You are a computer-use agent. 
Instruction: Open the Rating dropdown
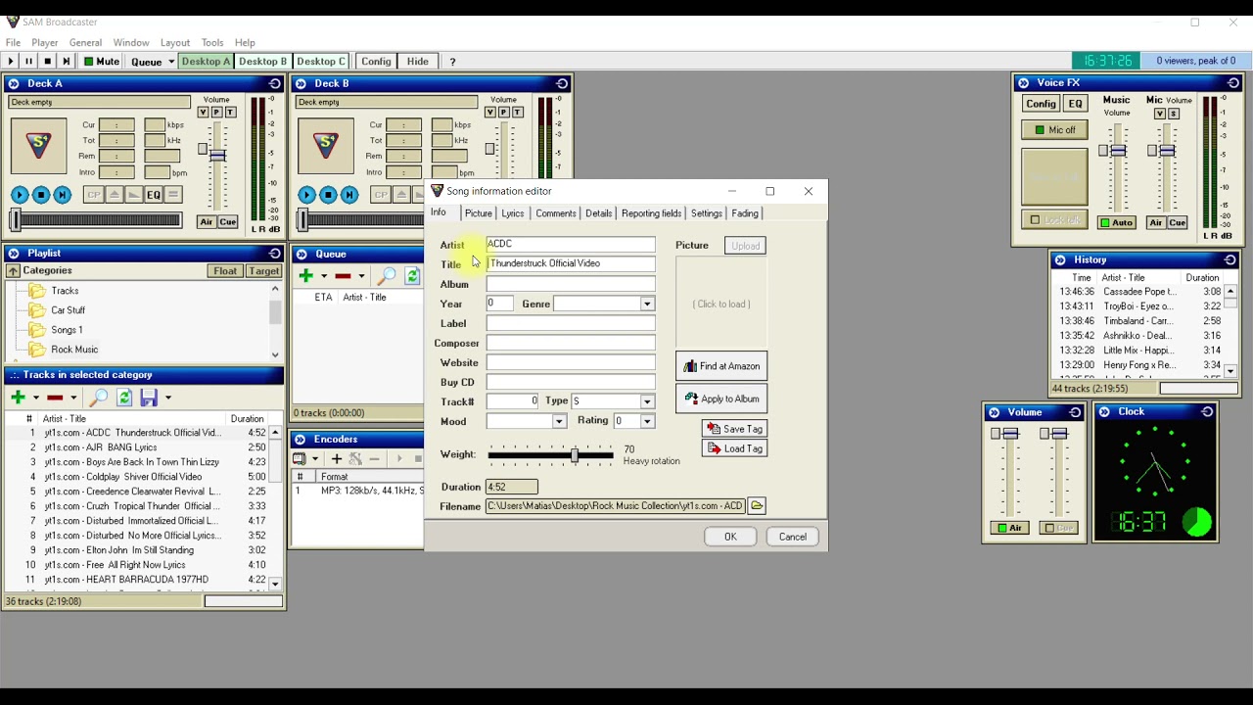pos(647,421)
